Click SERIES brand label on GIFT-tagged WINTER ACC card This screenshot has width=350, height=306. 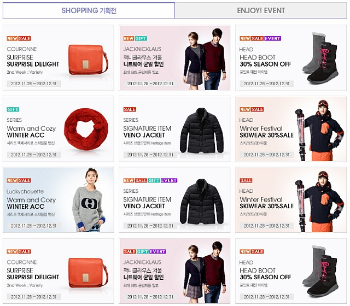pyautogui.click(x=14, y=120)
